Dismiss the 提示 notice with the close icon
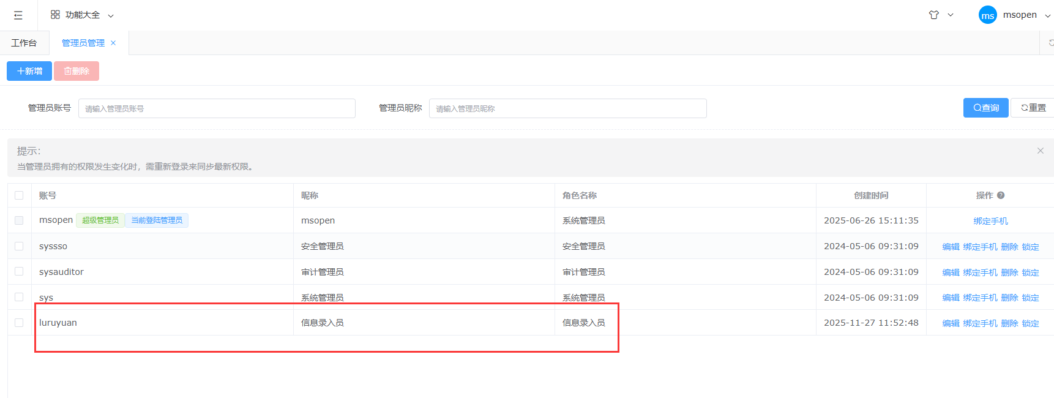1054x398 pixels. (x=1040, y=151)
